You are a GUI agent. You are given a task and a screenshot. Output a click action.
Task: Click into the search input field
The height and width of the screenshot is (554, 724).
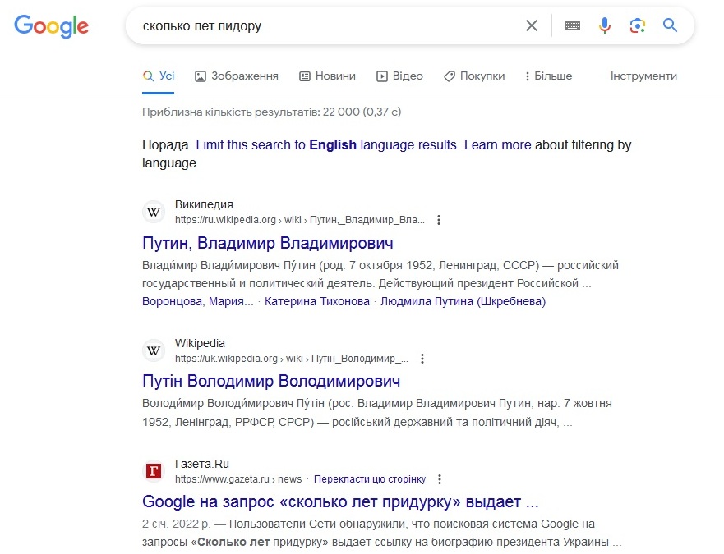click(x=329, y=25)
